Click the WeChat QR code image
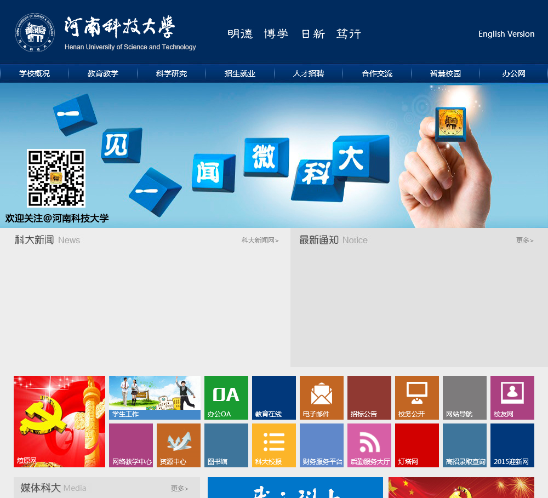 [x=56, y=178]
